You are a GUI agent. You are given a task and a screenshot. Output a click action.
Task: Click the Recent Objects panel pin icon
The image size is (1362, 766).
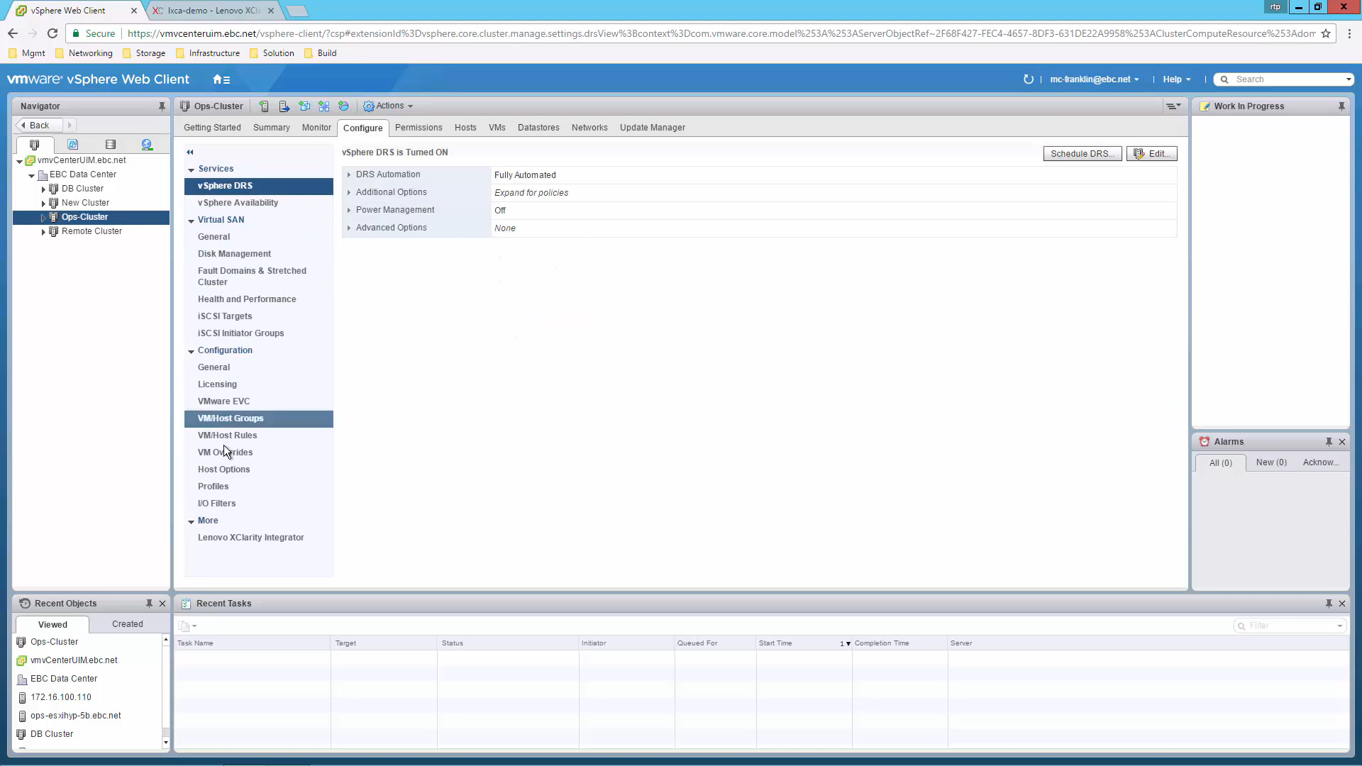[x=149, y=604]
